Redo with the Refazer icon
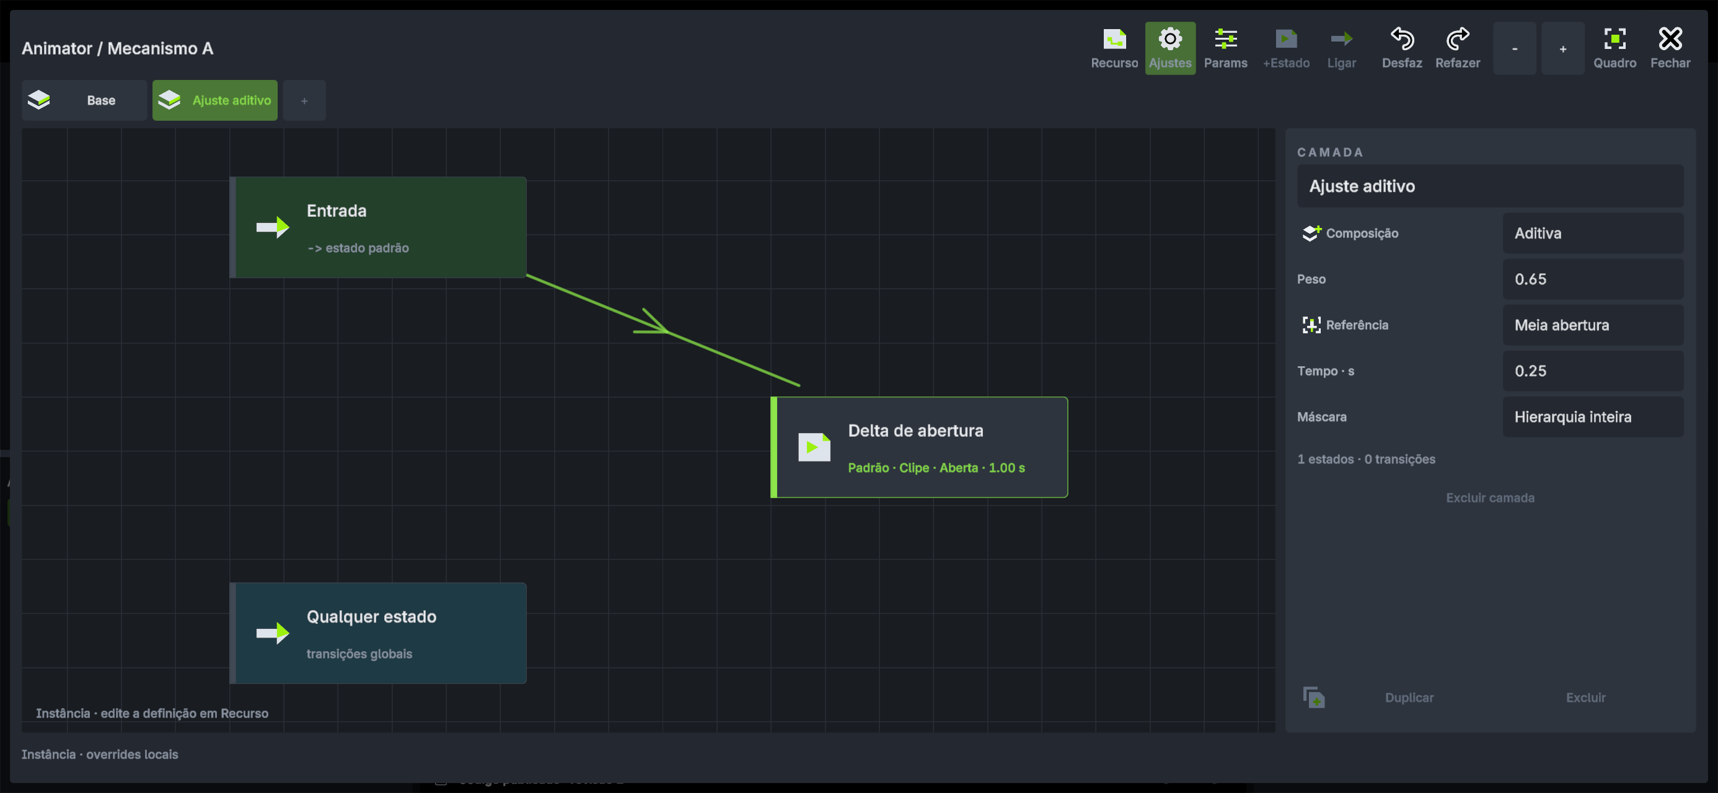This screenshot has width=1718, height=793. 1457,48
